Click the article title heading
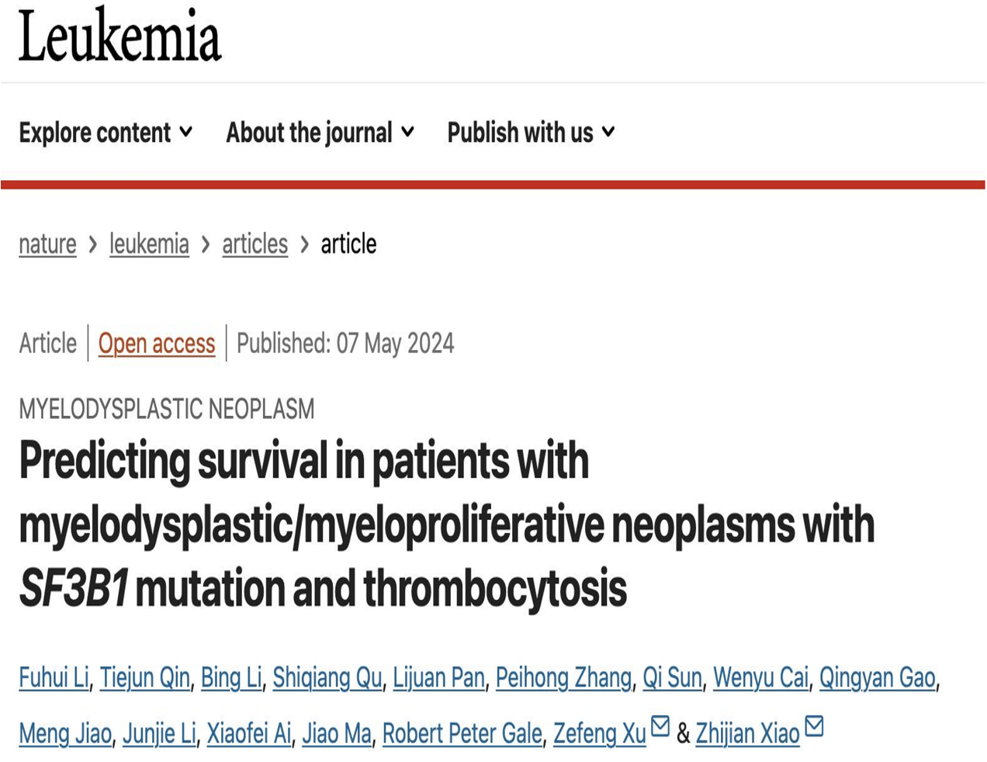The height and width of the screenshot is (762, 987). click(x=447, y=524)
